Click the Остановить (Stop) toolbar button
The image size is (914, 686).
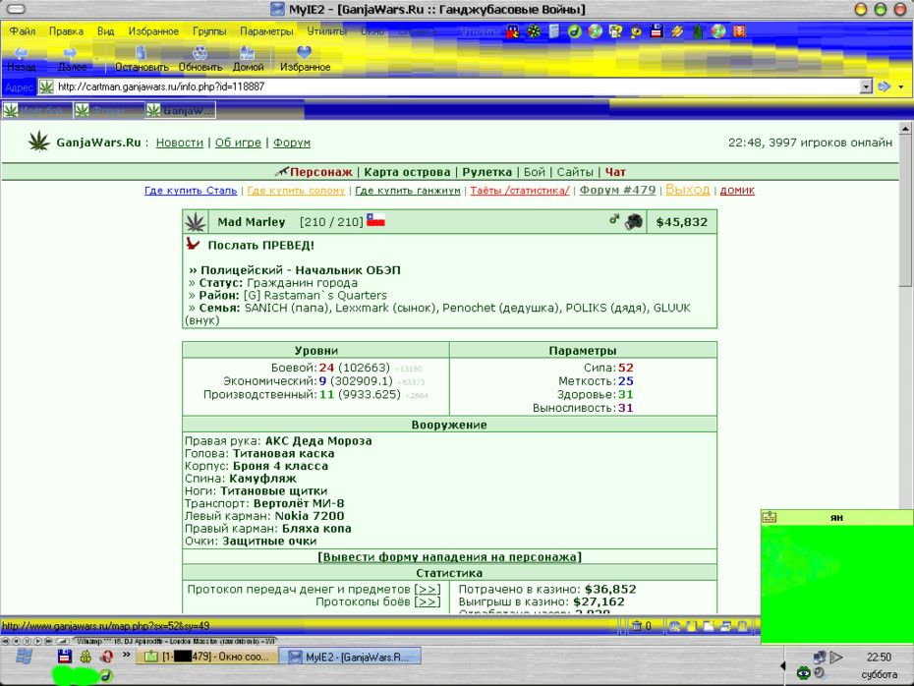[142, 58]
